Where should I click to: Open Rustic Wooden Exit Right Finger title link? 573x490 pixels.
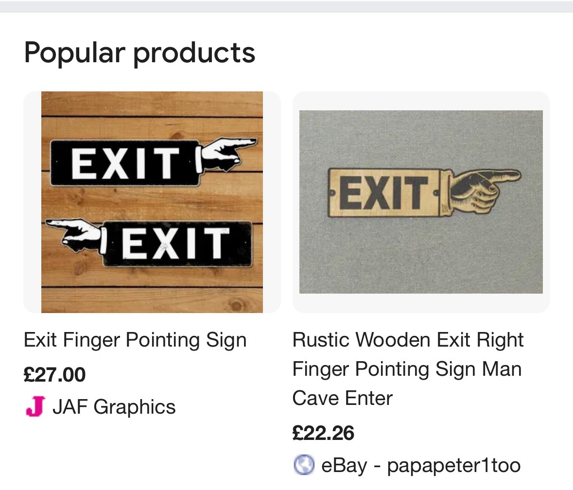[x=408, y=368]
